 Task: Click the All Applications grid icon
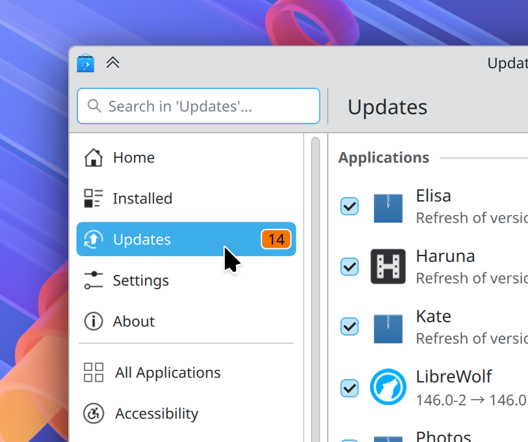(x=94, y=372)
